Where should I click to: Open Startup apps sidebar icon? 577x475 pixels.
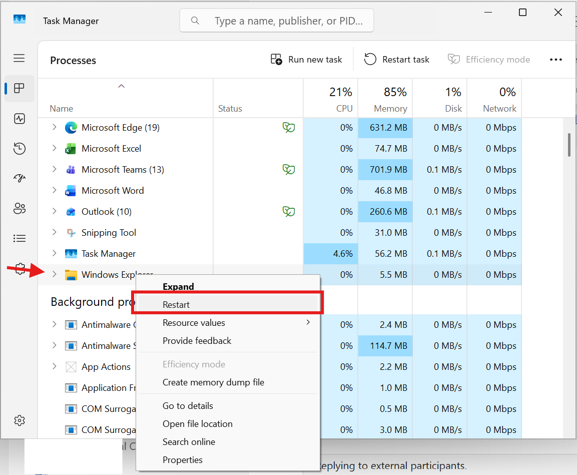(19, 179)
